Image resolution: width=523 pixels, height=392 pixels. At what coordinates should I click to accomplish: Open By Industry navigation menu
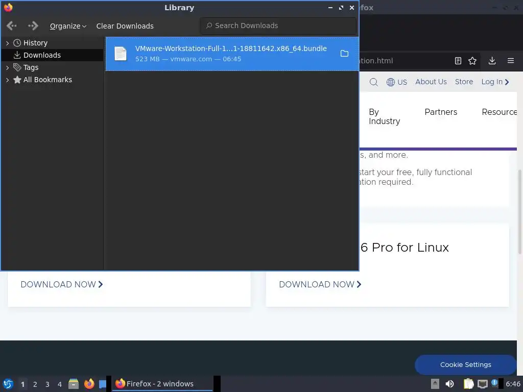(x=384, y=116)
